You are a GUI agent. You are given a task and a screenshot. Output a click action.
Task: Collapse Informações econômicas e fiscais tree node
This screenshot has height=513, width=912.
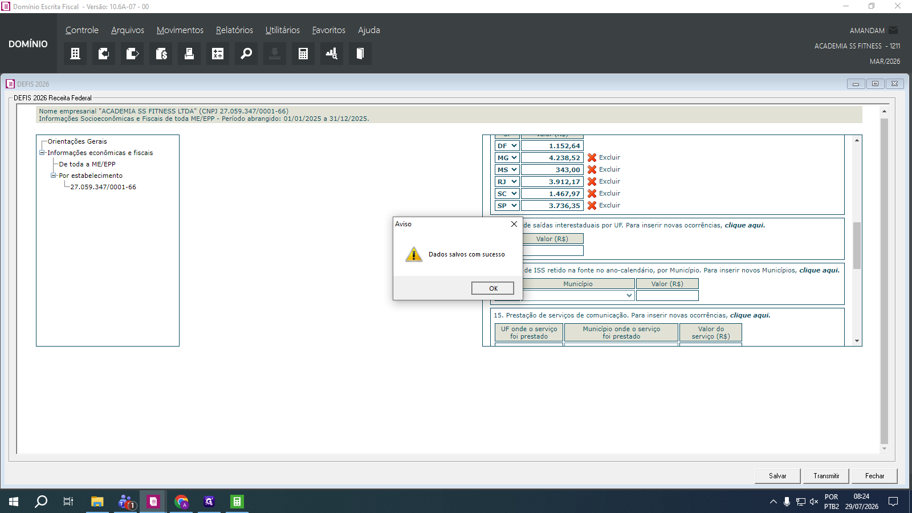click(42, 153)
